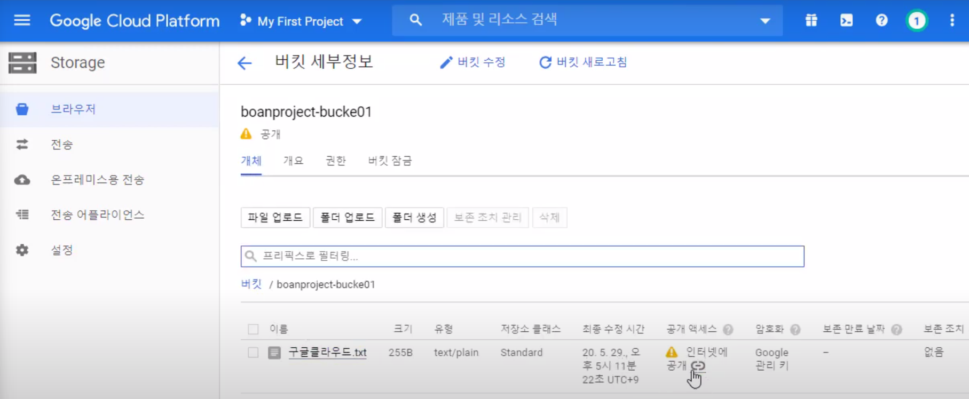Click the text/plain type cell
This screenshot has width=969, height=399.
(456, 353)
